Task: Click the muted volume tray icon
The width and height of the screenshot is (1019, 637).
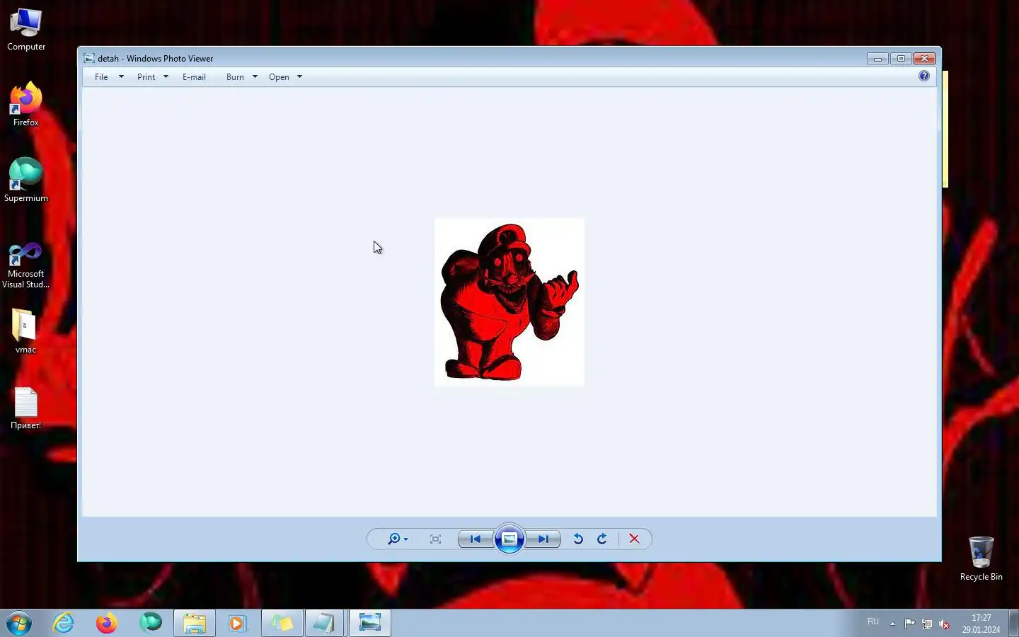Action: 944,624
